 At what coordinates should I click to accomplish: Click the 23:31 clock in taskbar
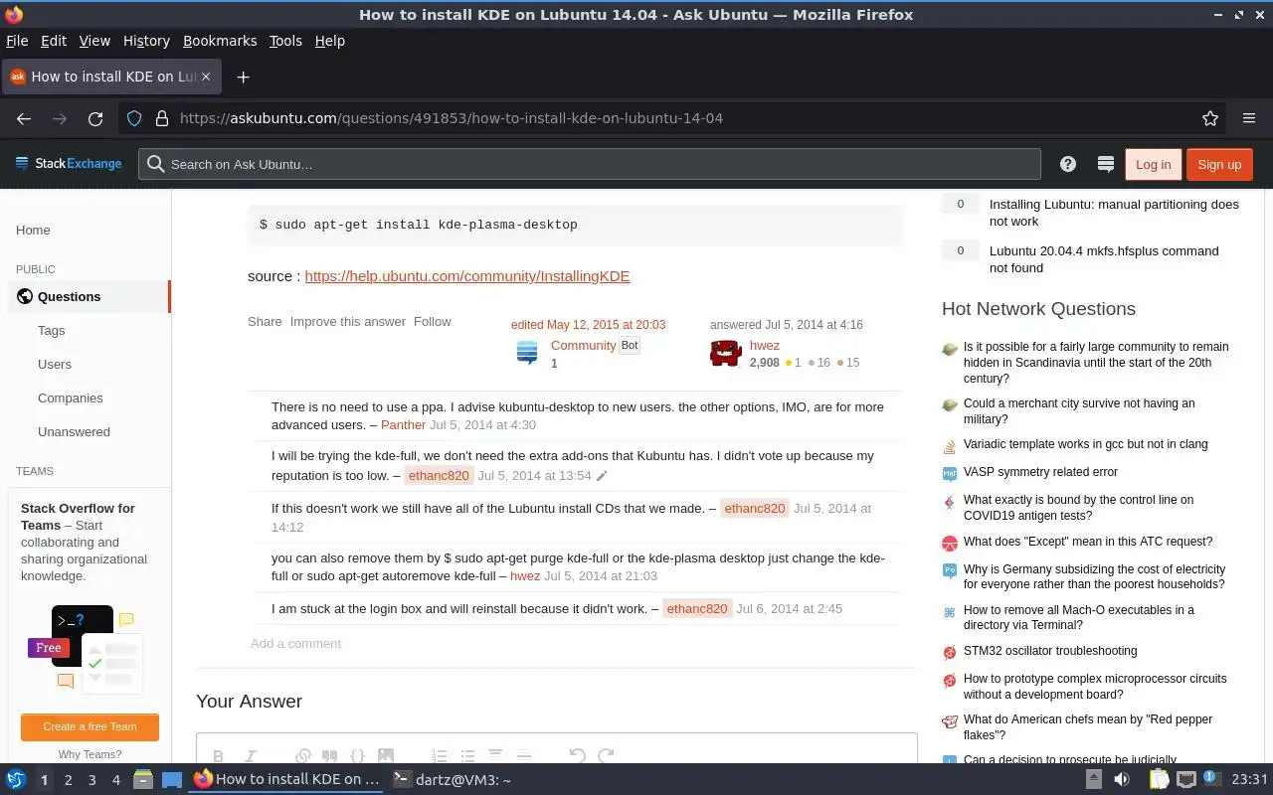click(x=1249, y=780)
